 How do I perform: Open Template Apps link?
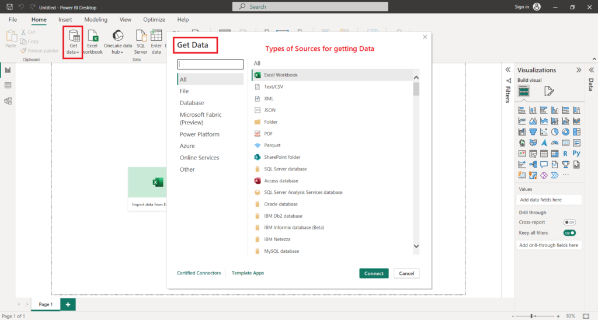[248, 273]
